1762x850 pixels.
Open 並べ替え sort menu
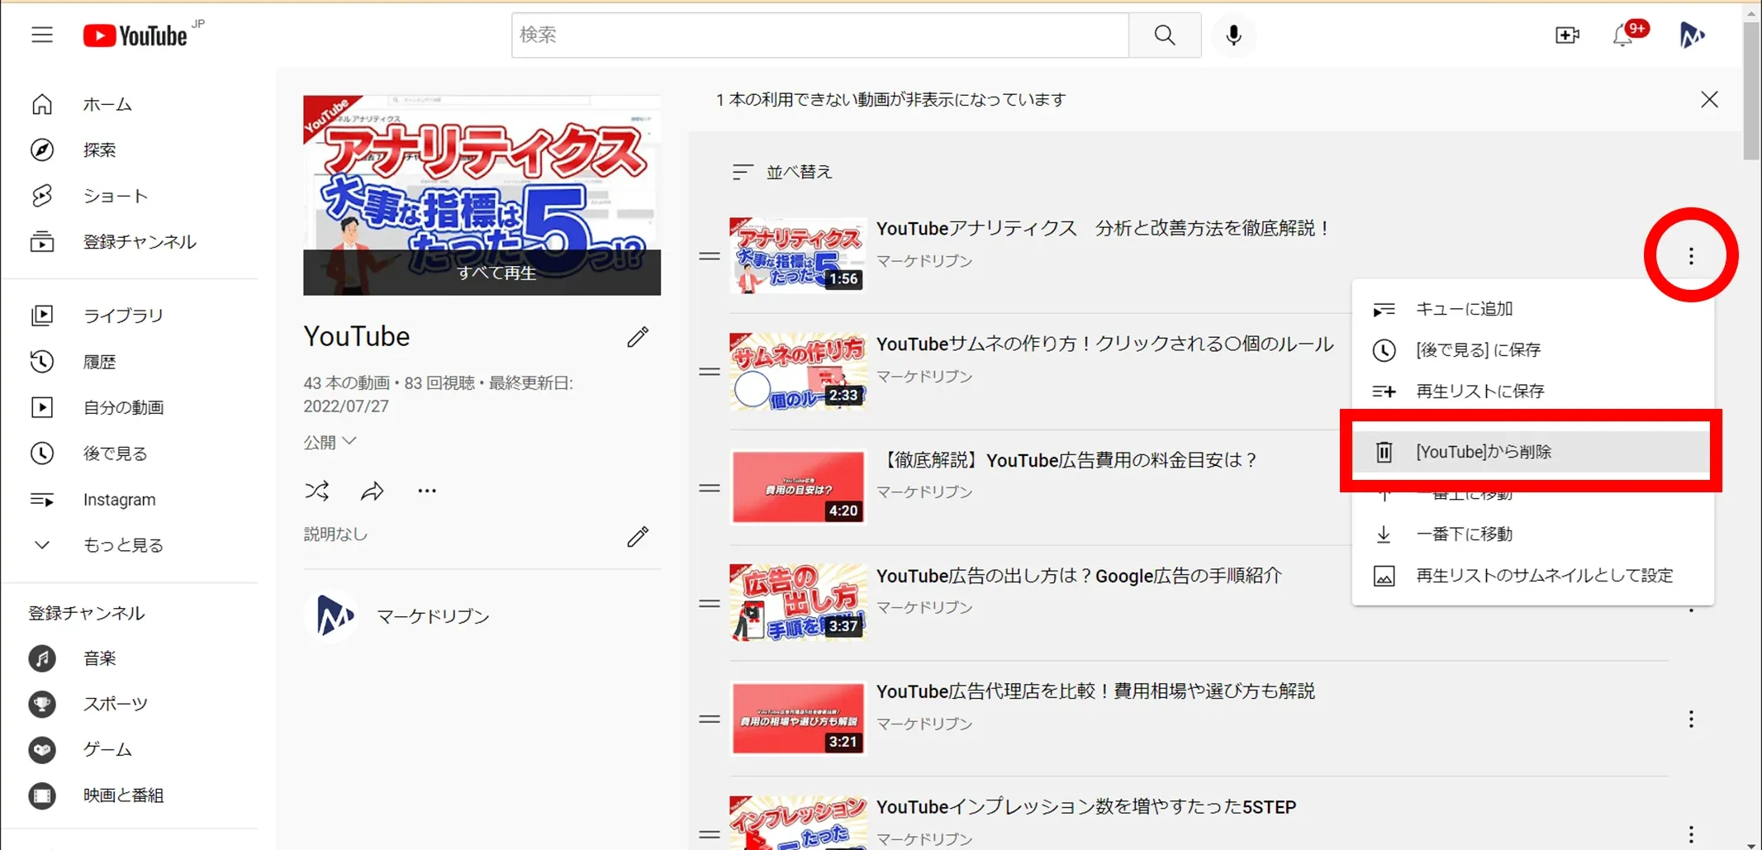click(781, 172)
